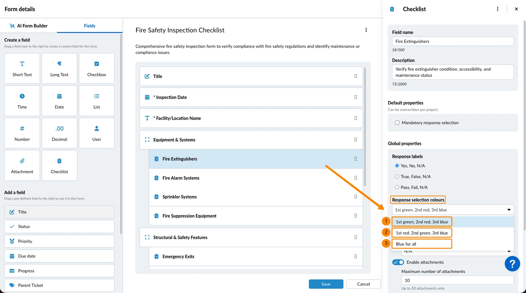The height and width of the screenshot is (293, 526).
Task: Open the Fields tab
Action: pyautogui.click(x=89, y=26)
